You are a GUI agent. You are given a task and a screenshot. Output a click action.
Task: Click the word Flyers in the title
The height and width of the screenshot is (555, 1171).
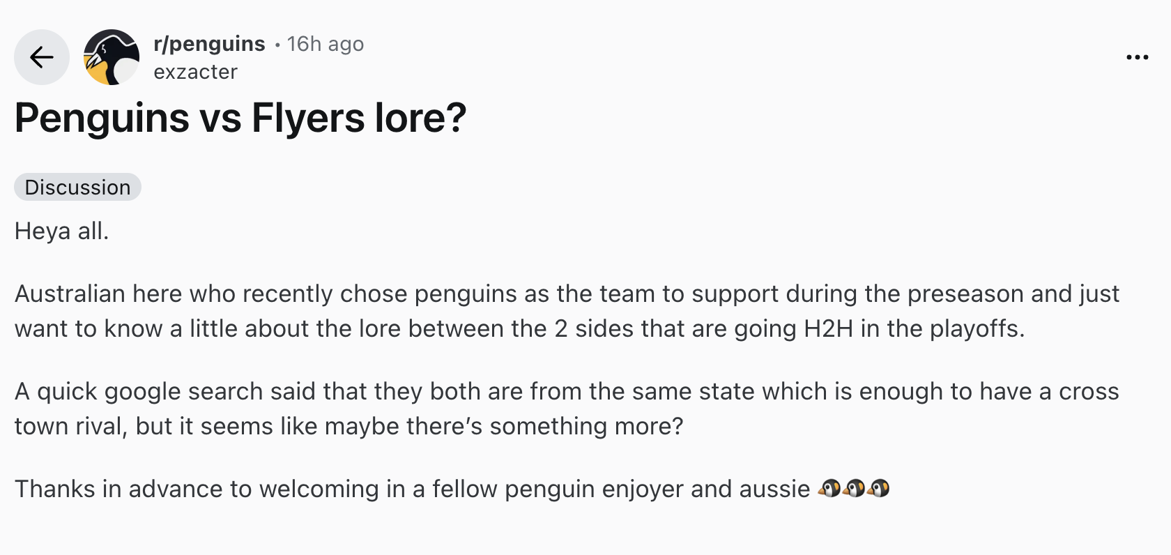[x=307, y=118]
